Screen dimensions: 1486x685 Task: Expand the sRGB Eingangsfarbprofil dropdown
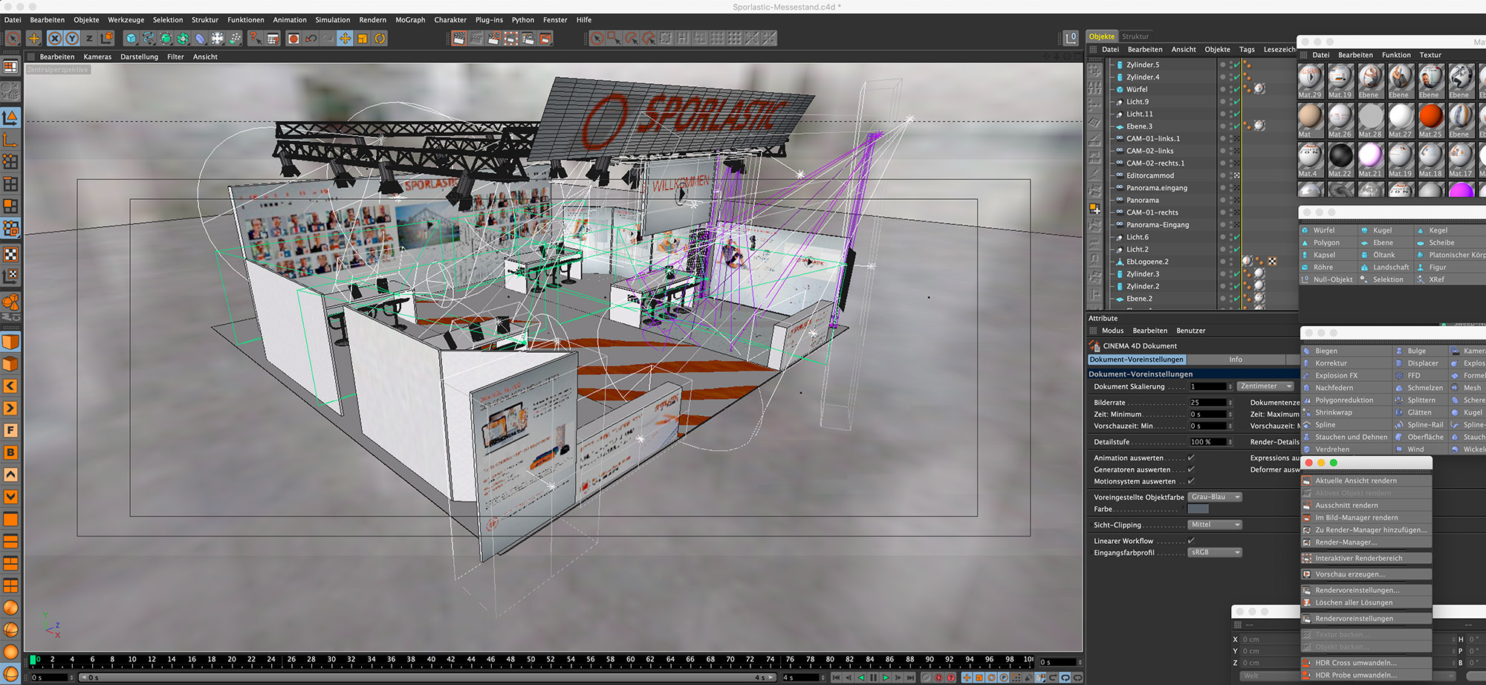[x=1215, y=553]
